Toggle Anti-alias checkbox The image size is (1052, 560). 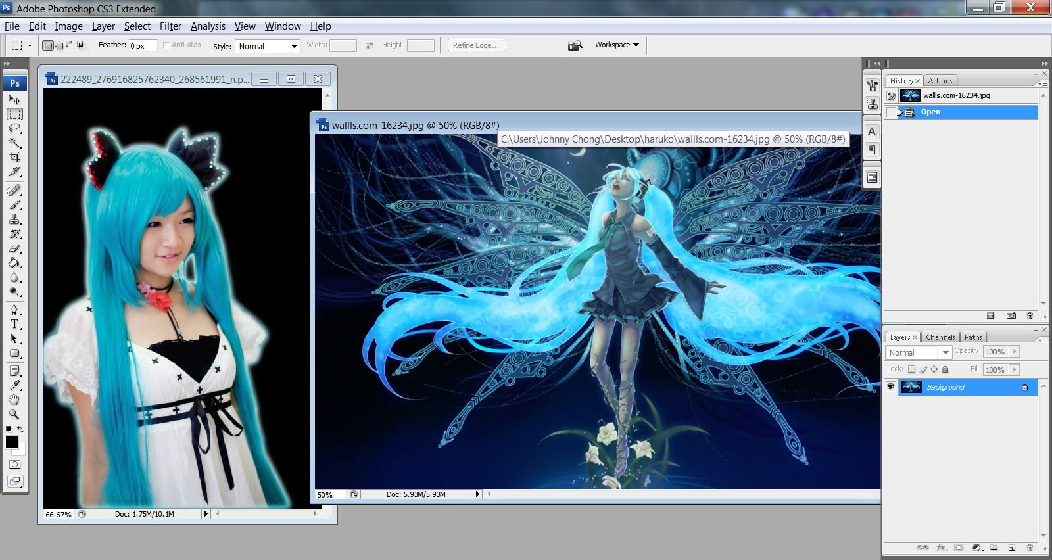tap(166, 45)
